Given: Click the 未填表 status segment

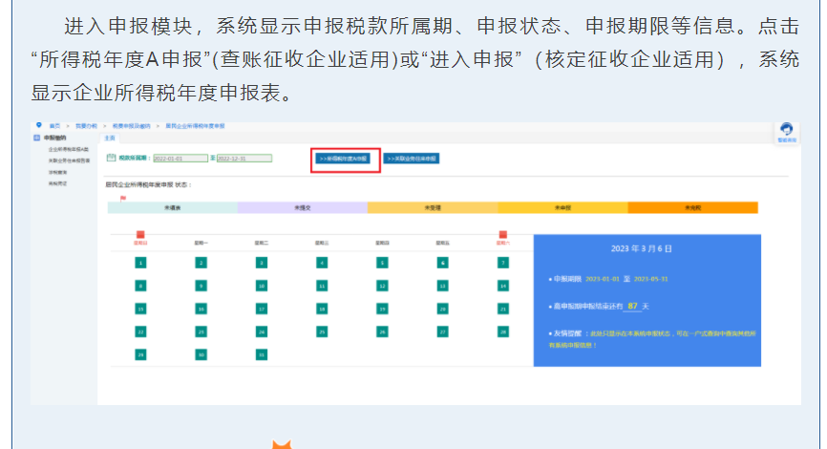Looking at the screenshot, I should coord(173,208).
